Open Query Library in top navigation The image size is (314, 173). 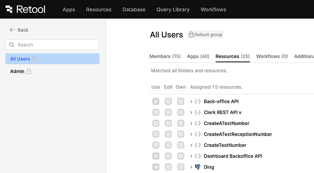coord(173,10)
